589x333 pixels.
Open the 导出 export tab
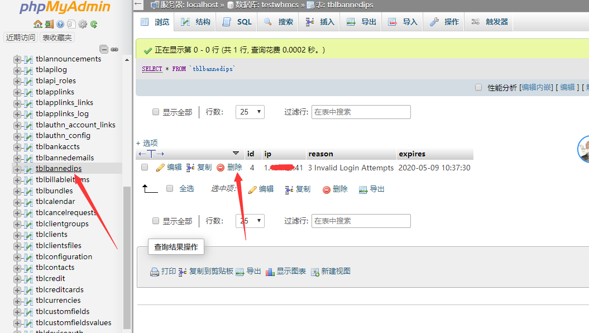point(361,22)
